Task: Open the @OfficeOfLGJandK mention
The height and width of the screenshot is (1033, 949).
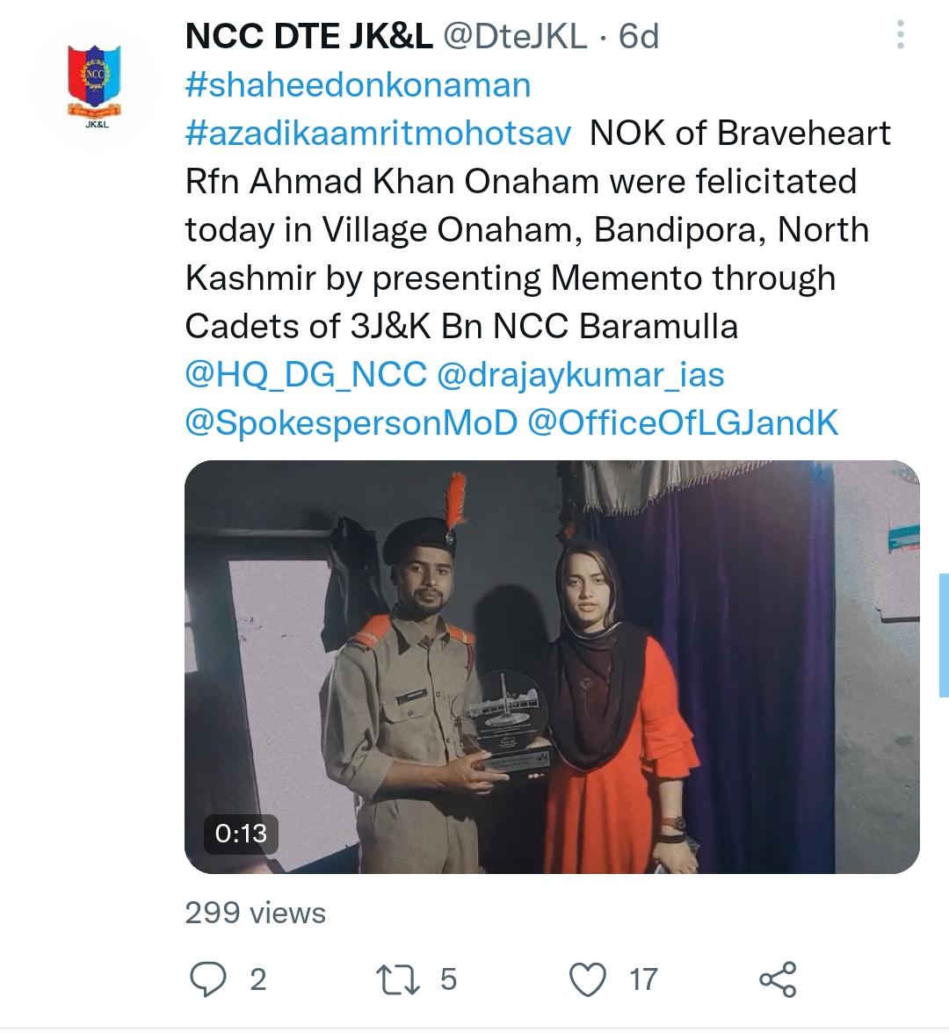Action: coord(683,423)
